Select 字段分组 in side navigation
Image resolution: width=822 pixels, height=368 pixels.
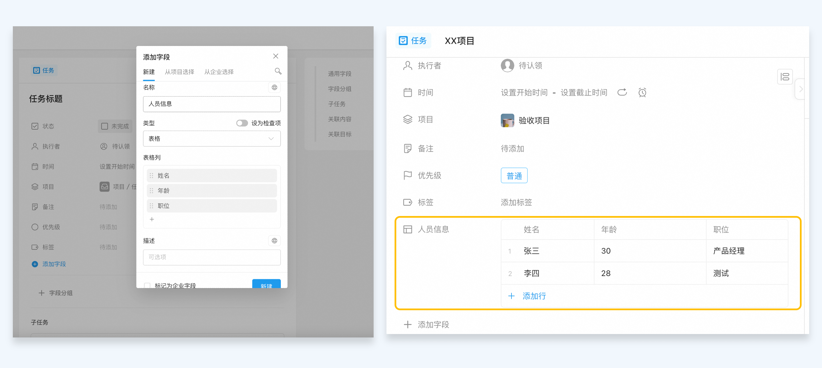[x=340, y=89]
